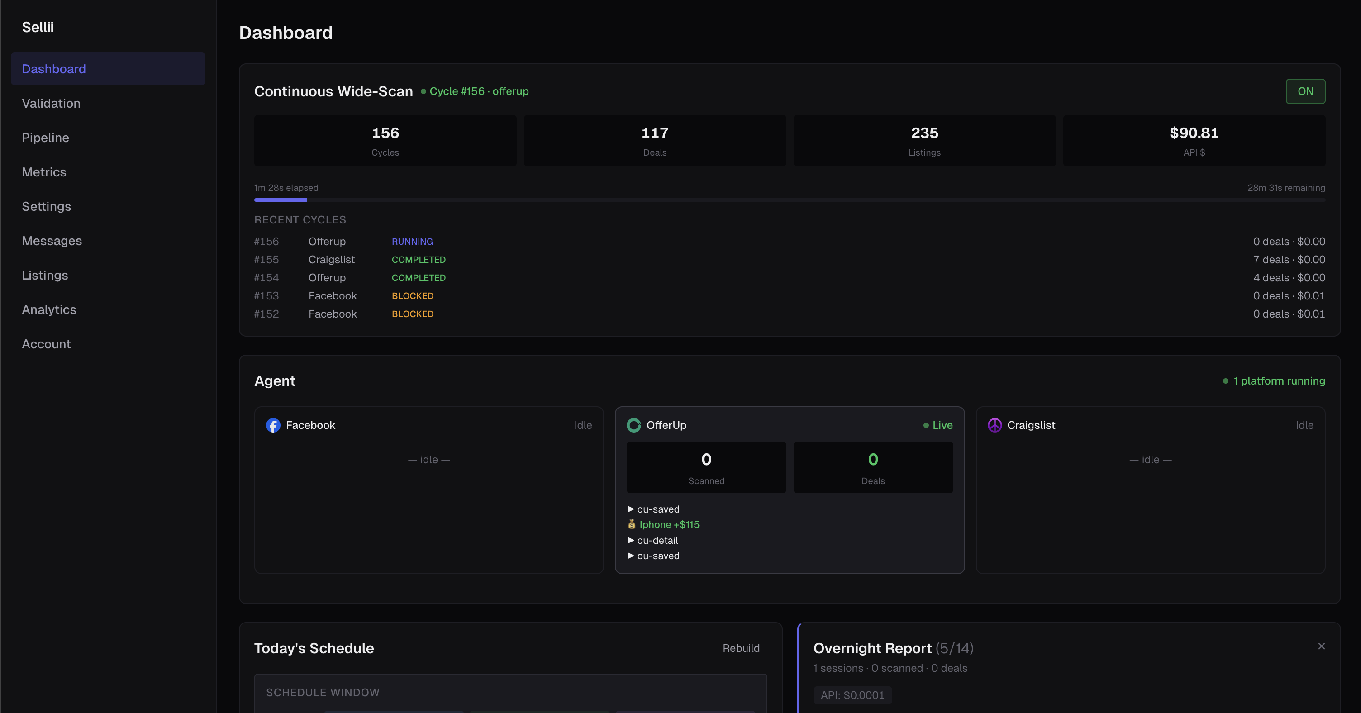Screen dimensions: 1361x713
Task: Click the RUNNING status label
Action: tap(412, 242)
